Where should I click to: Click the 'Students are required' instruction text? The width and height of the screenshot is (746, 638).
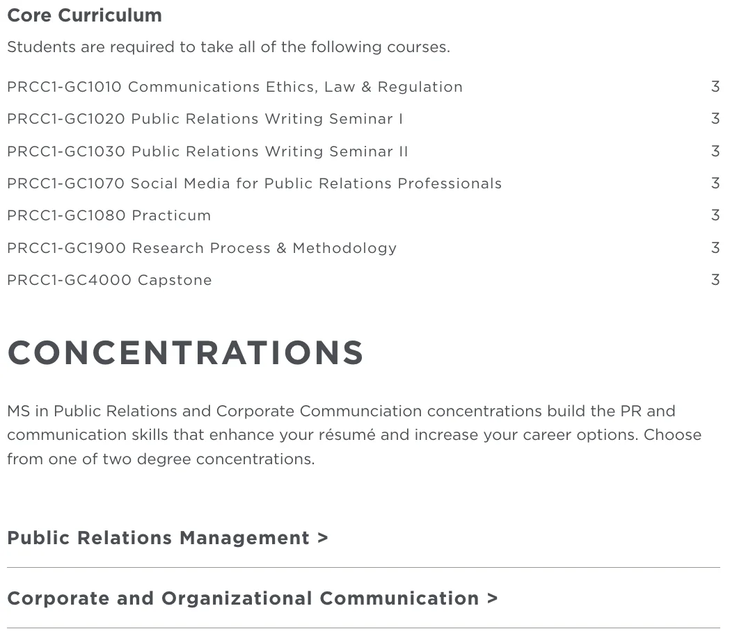[x=228, y=47]
